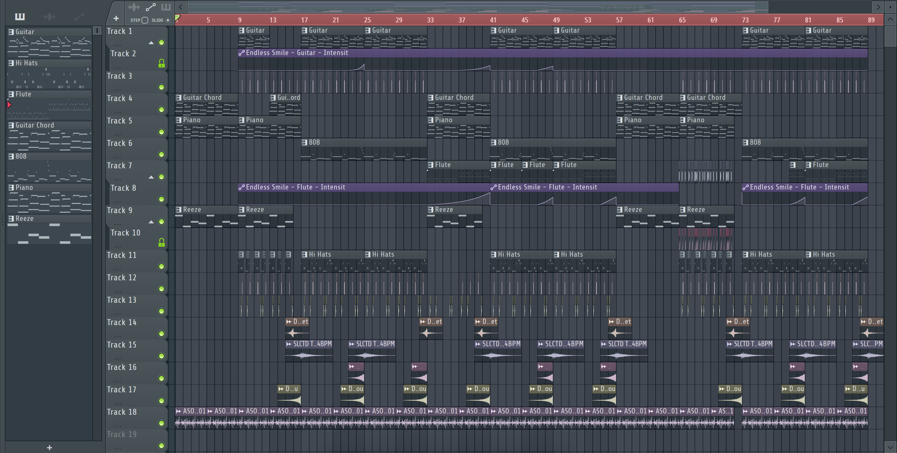Select first Hi Hats clip at bar 17
Screen dimensions: 897x453
point(332,262)
